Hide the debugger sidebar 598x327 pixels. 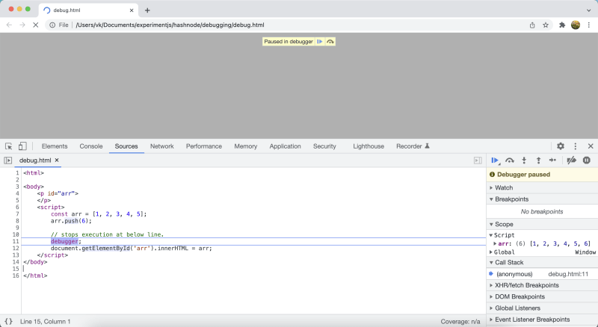[x=478, y=161]
